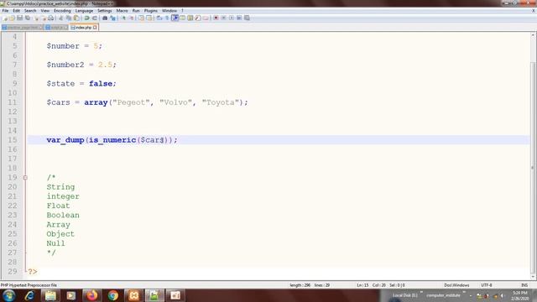Open the Language menu
The height and width of the screenshot is (302, 537).
(x=84, y=11)
